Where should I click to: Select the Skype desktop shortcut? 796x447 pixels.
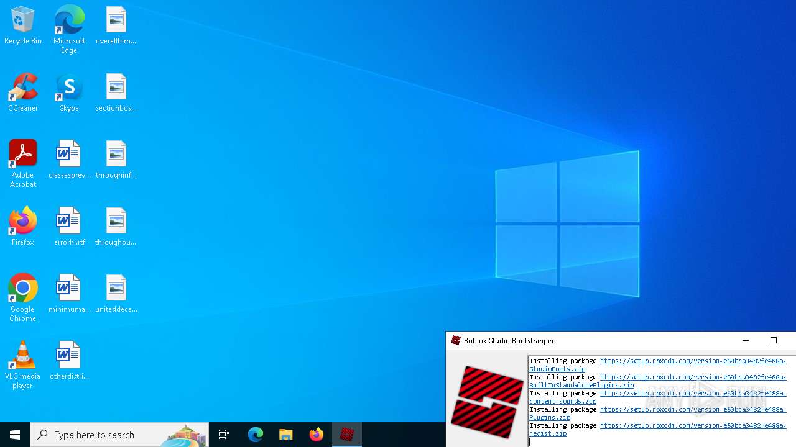[x=69, y=93]
